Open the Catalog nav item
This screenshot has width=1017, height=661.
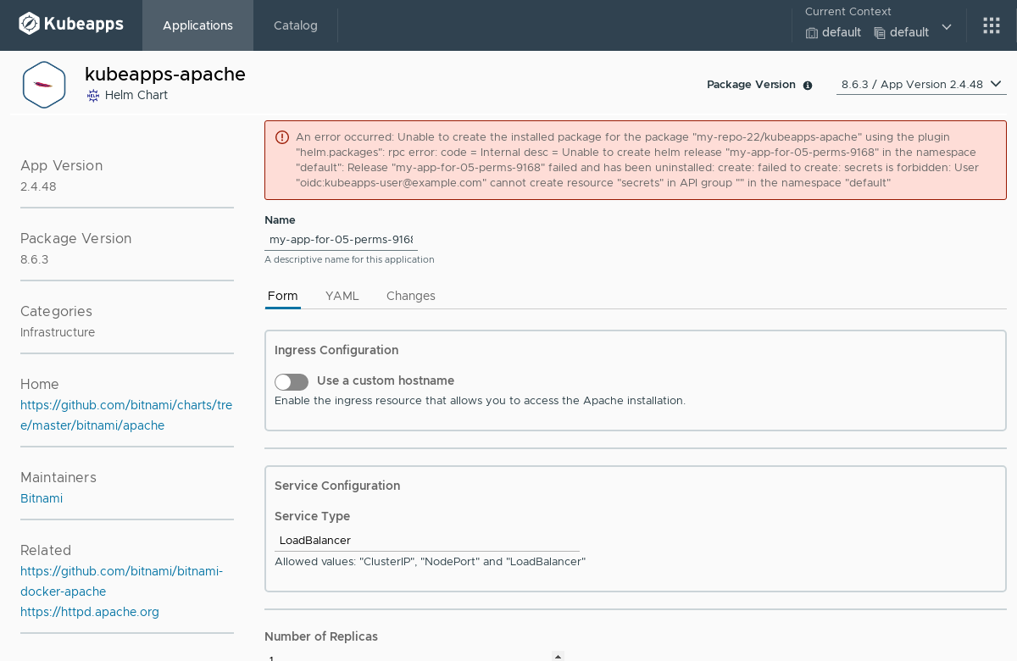296,25
